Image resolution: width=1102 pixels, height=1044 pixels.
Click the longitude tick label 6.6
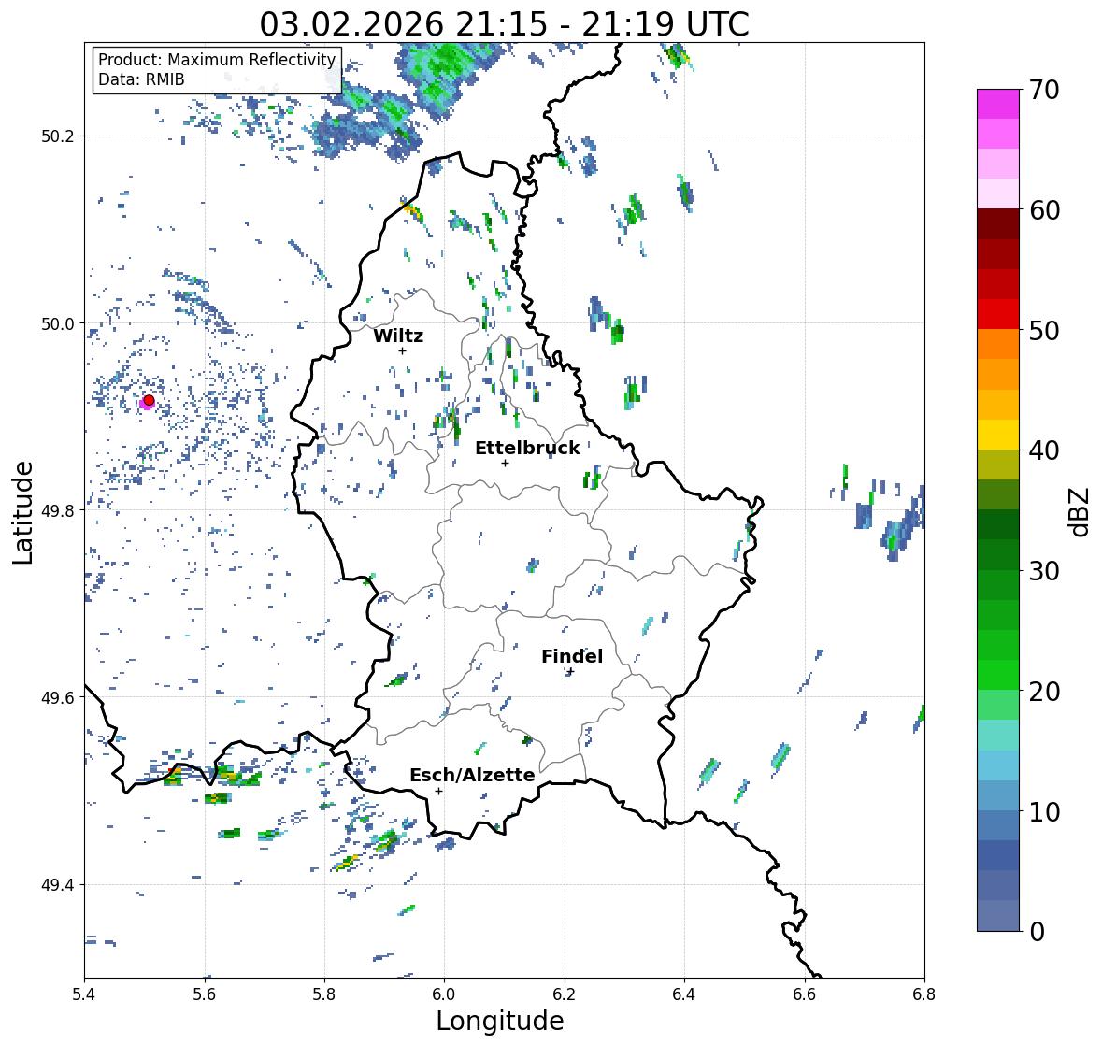click(x=805, y=994)
